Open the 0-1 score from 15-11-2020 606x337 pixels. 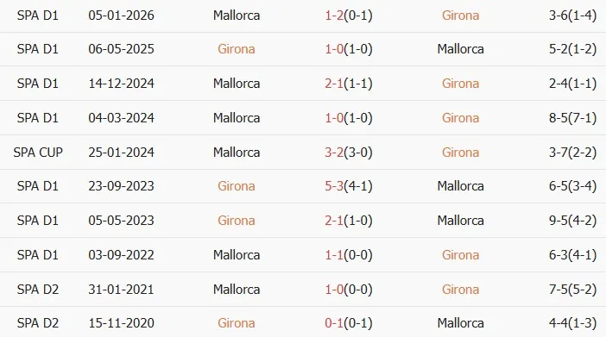[x=334, y=322]
